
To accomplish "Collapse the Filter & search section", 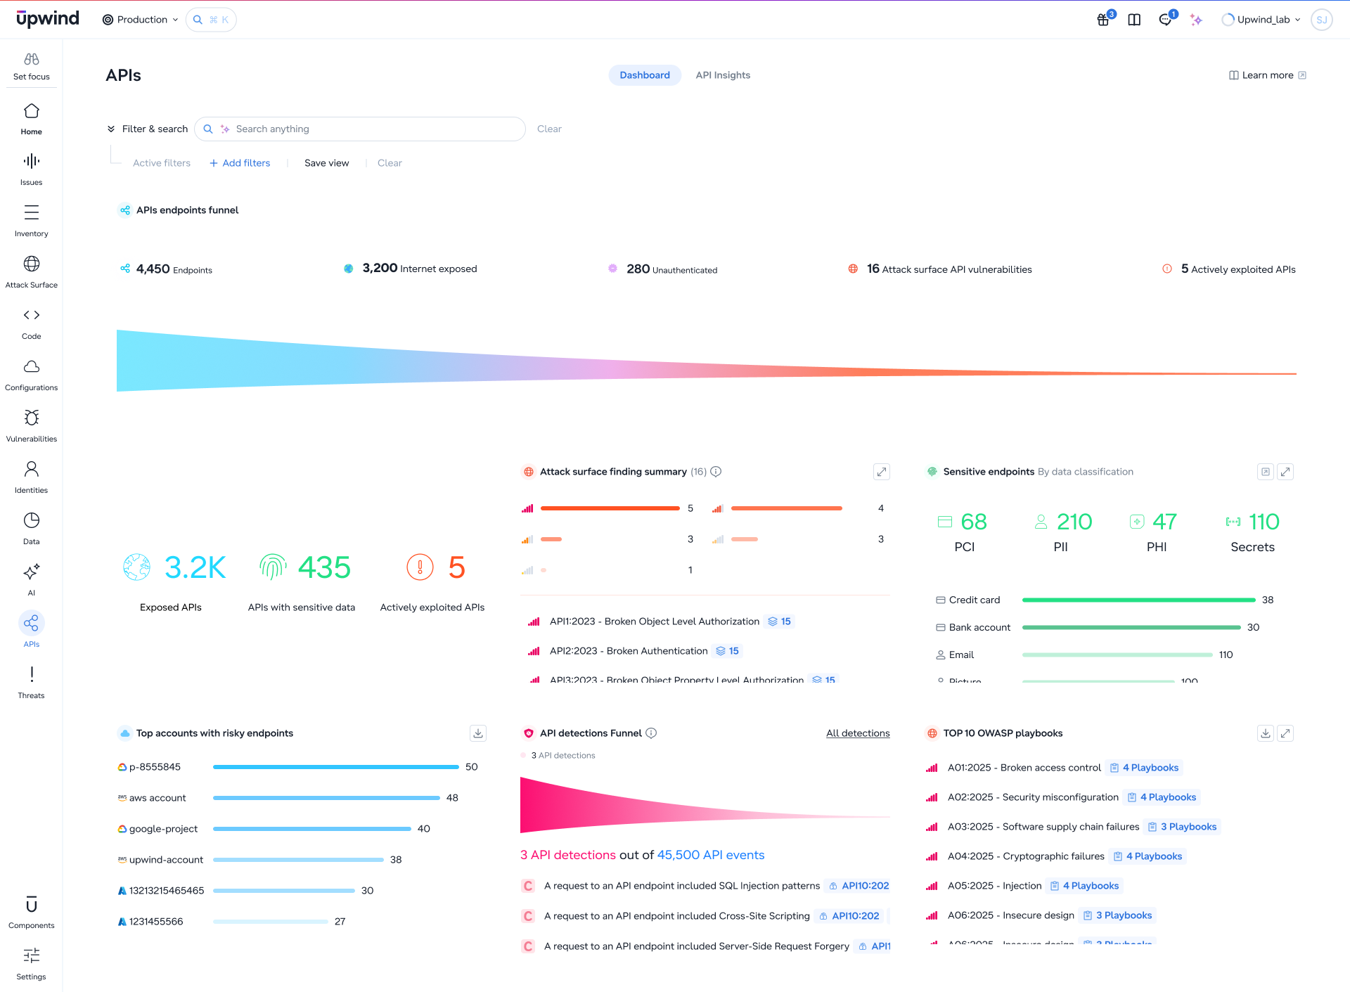I will click(x=111, y=129).
